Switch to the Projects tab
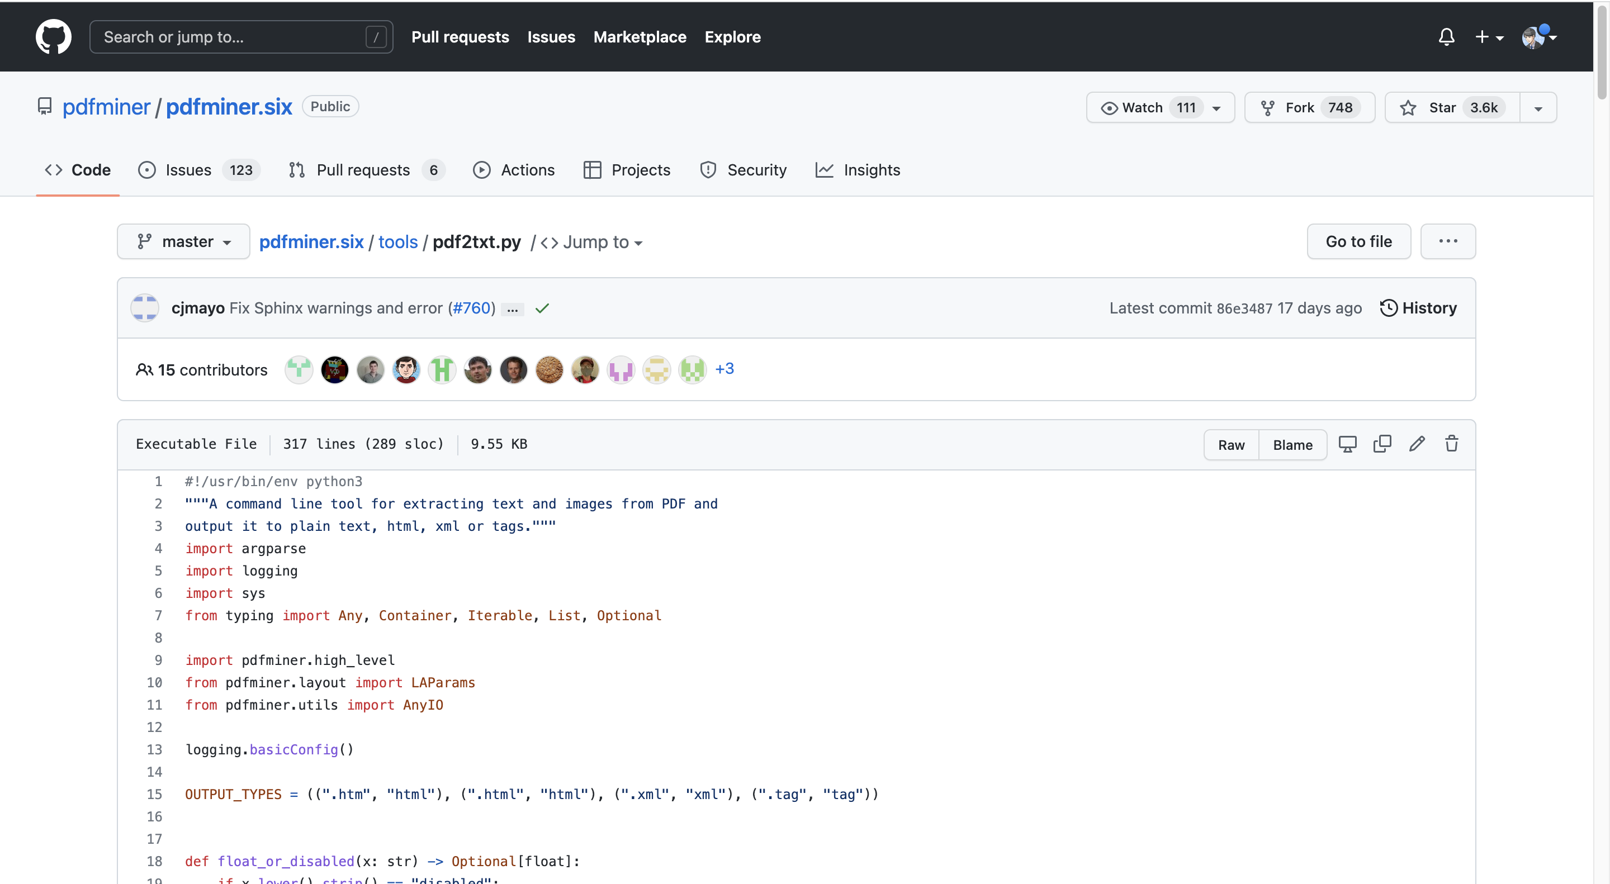1610x884 pixels. click(x=626, y=170)
